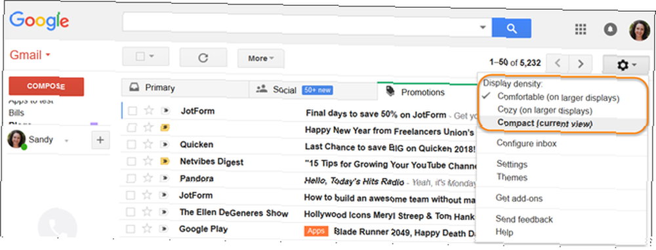Switch to the Primary tab

click(x=184, y=88)
